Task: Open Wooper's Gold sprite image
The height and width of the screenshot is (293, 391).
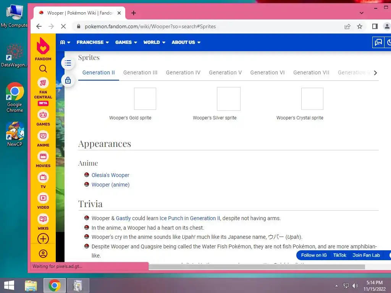Action: coord(145,99)
